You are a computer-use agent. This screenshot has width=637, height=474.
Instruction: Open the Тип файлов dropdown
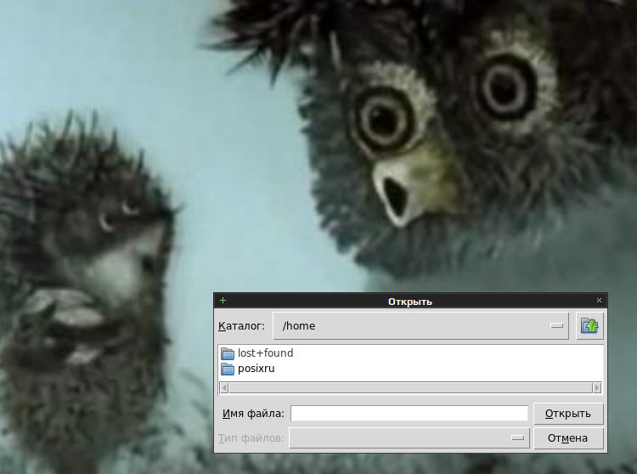[409, 437]
